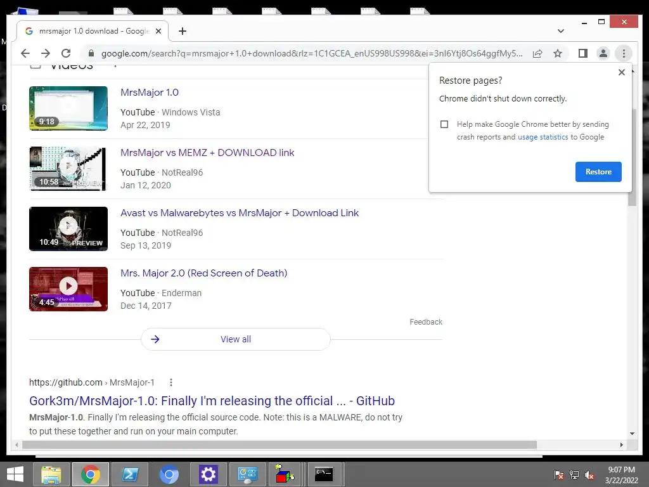This screenshot has height=487, width=649.
Task: Switch to Google Chrome taskbar icon
Action: click(x=90, y=474)
